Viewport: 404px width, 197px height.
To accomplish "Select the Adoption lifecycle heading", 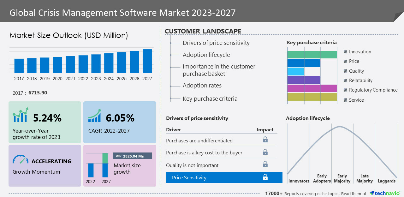I will click(308, 118).
